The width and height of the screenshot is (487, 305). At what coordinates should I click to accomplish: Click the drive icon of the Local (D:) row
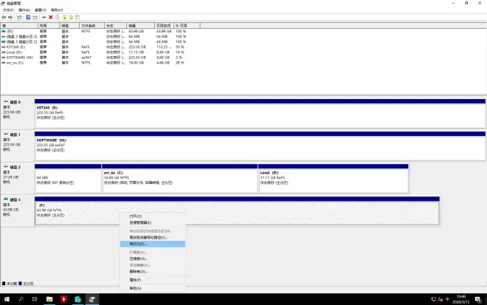click(x=4, y=52)
